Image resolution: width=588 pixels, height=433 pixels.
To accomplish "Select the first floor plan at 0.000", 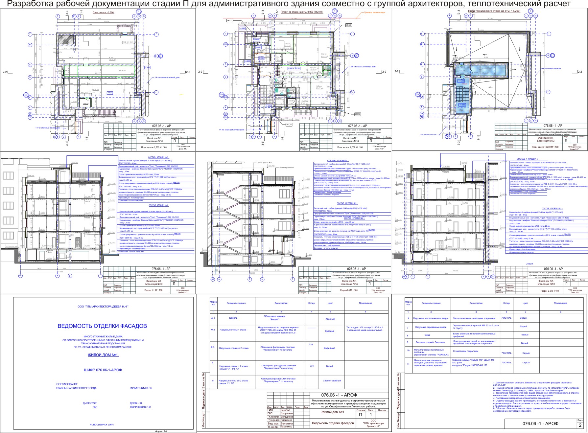I will 294,80.
